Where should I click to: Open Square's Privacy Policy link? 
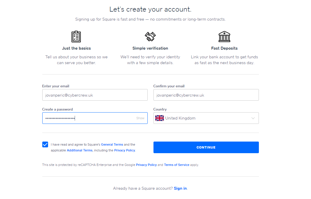(x=125, y=150)
